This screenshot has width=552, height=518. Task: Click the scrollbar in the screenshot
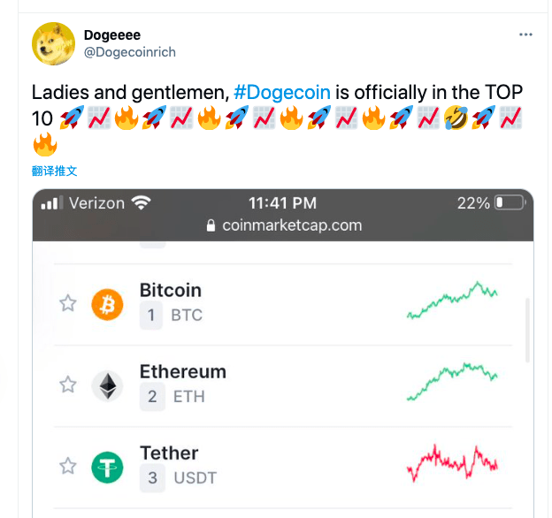(x=528, y=330)
